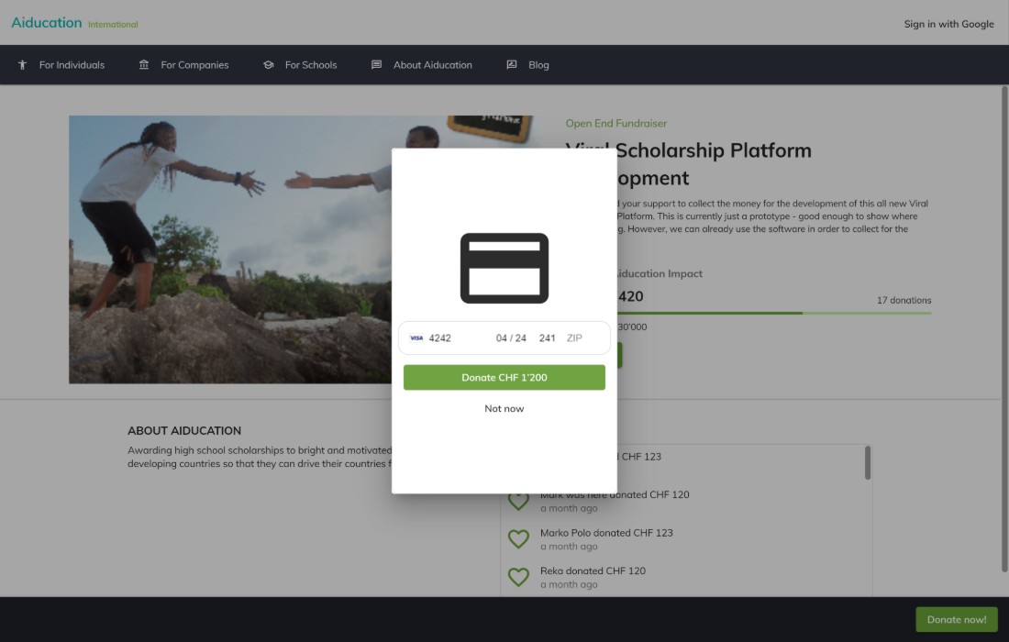
Task: Open the About Aiducation menu
Action: click(432, 65)
